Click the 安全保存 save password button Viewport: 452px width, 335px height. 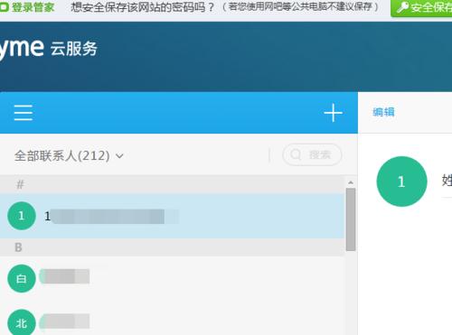point(422,8)
